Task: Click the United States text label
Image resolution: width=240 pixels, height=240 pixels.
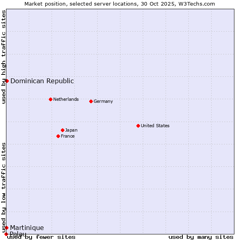Action: click(155, 126)
